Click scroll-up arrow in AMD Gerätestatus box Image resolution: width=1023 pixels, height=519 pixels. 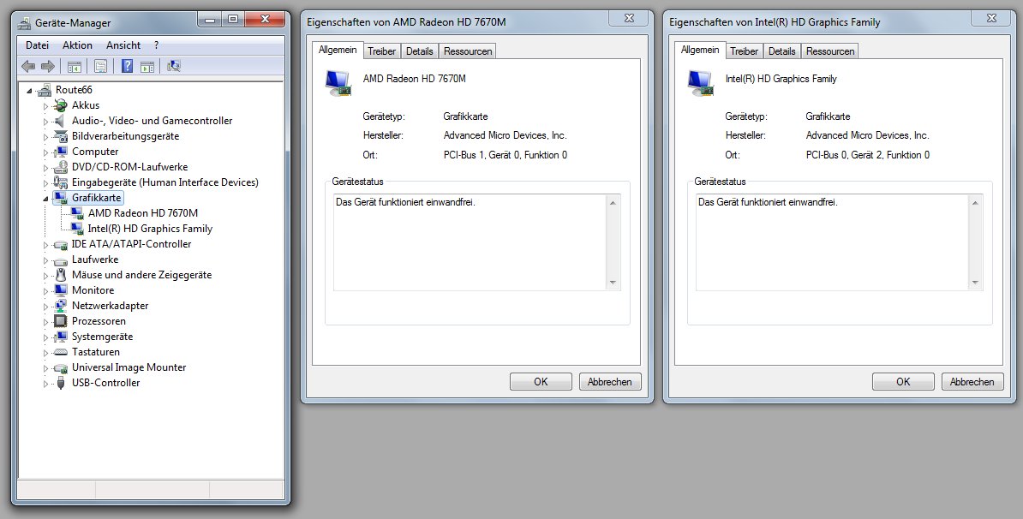point(613,203)
